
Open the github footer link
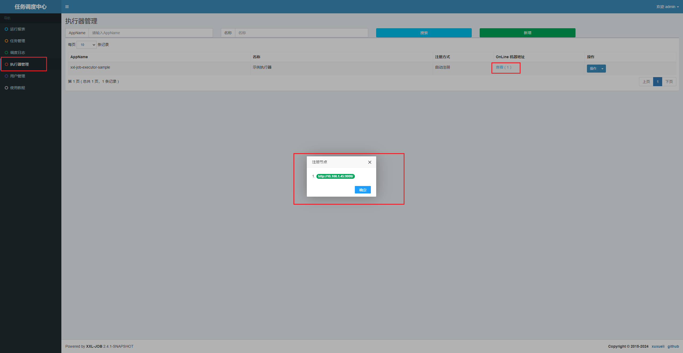click(x=673, y=346)
